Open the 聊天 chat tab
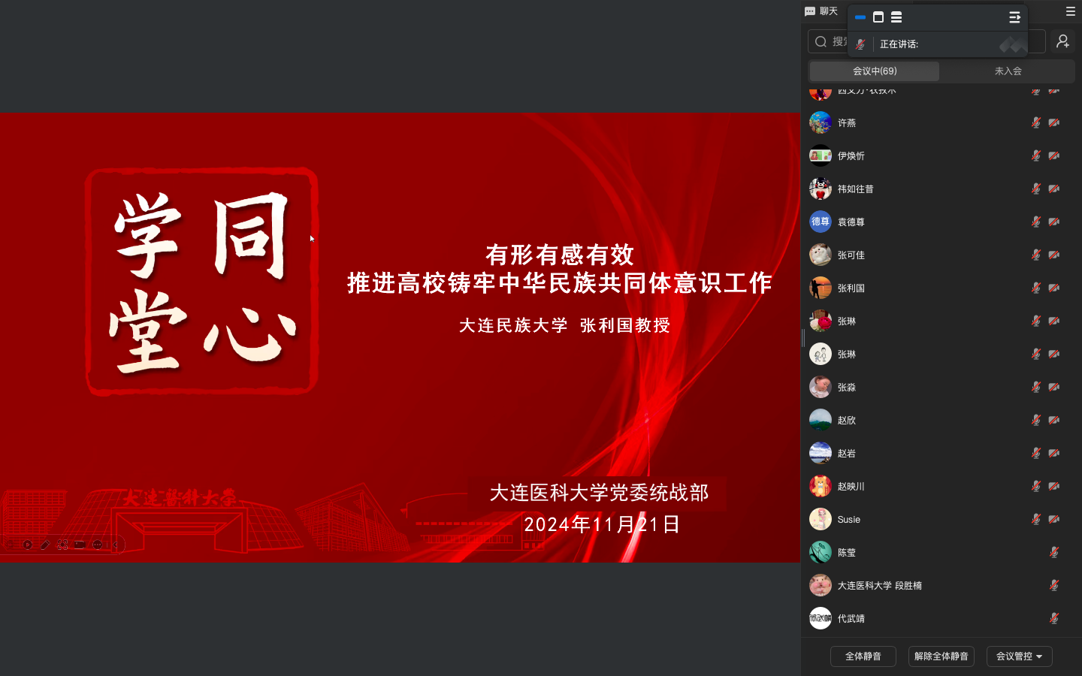Screen dimensions: 1082x676 (x=821, y=11)
